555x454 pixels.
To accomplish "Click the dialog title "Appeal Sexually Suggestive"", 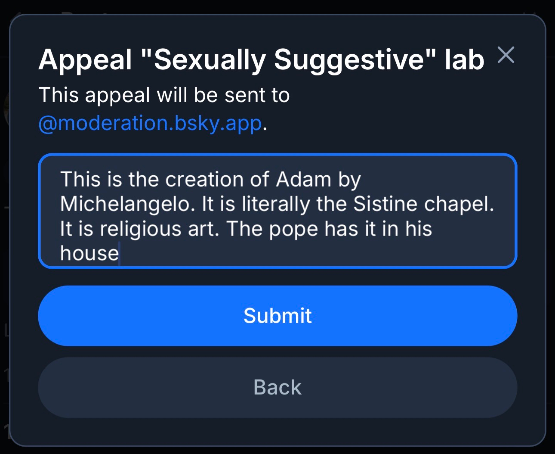I will coord(261,59).
